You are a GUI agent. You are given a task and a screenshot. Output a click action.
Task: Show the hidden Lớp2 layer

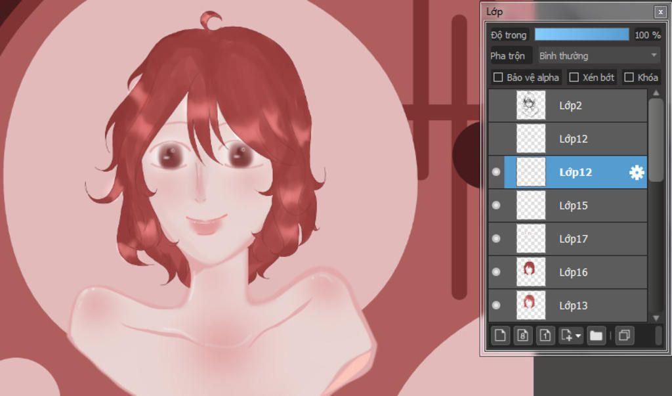click(x=496, y=106)
